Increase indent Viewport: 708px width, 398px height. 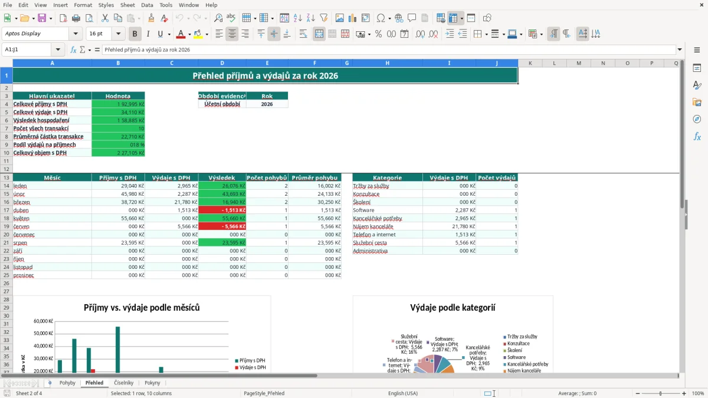coord(450,34)
